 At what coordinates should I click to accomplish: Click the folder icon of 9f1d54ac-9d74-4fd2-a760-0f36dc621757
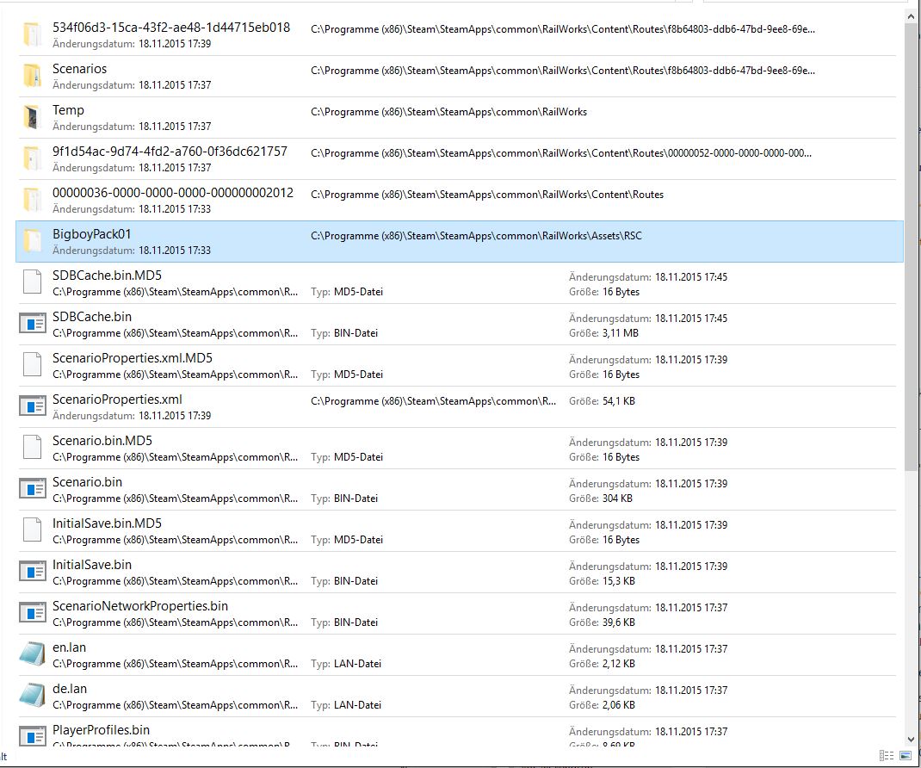33,158
